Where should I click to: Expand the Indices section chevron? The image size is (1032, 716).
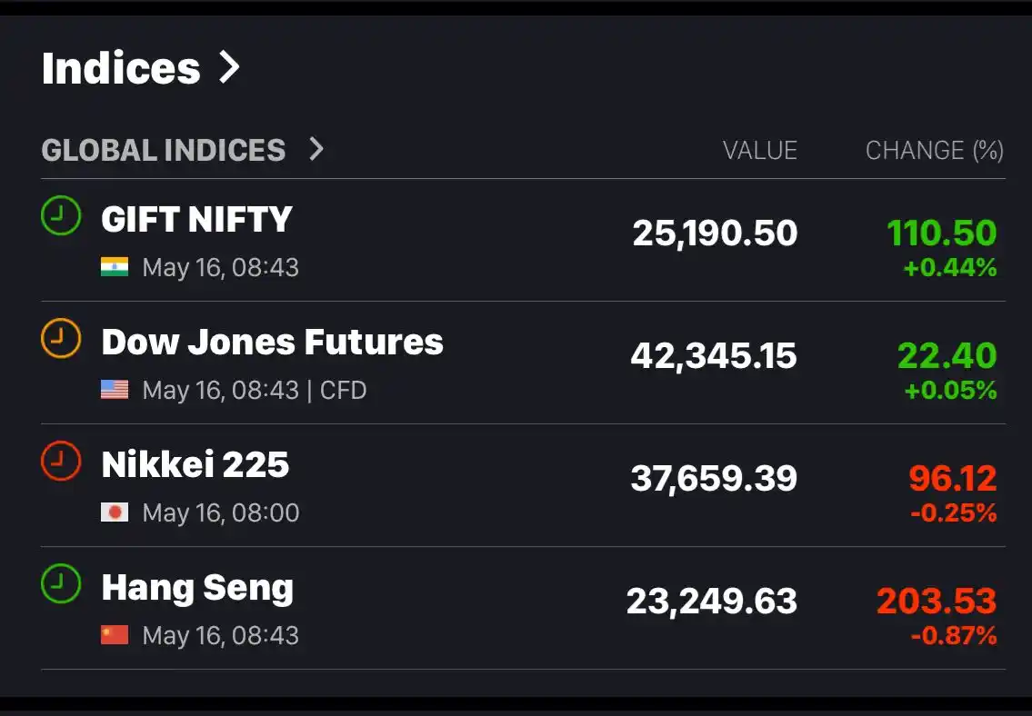coord(229,67)
